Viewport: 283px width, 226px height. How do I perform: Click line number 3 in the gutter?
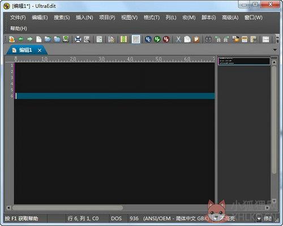12,77
